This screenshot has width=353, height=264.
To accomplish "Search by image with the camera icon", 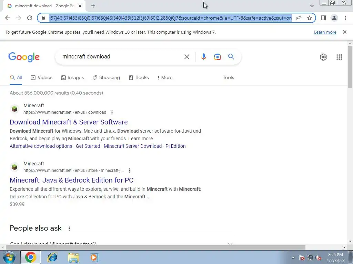I will coord(217,57).
